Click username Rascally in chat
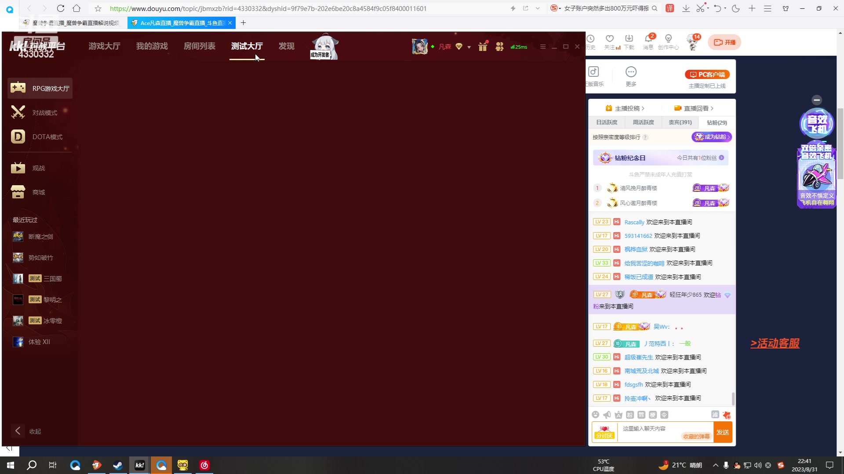 634,222
